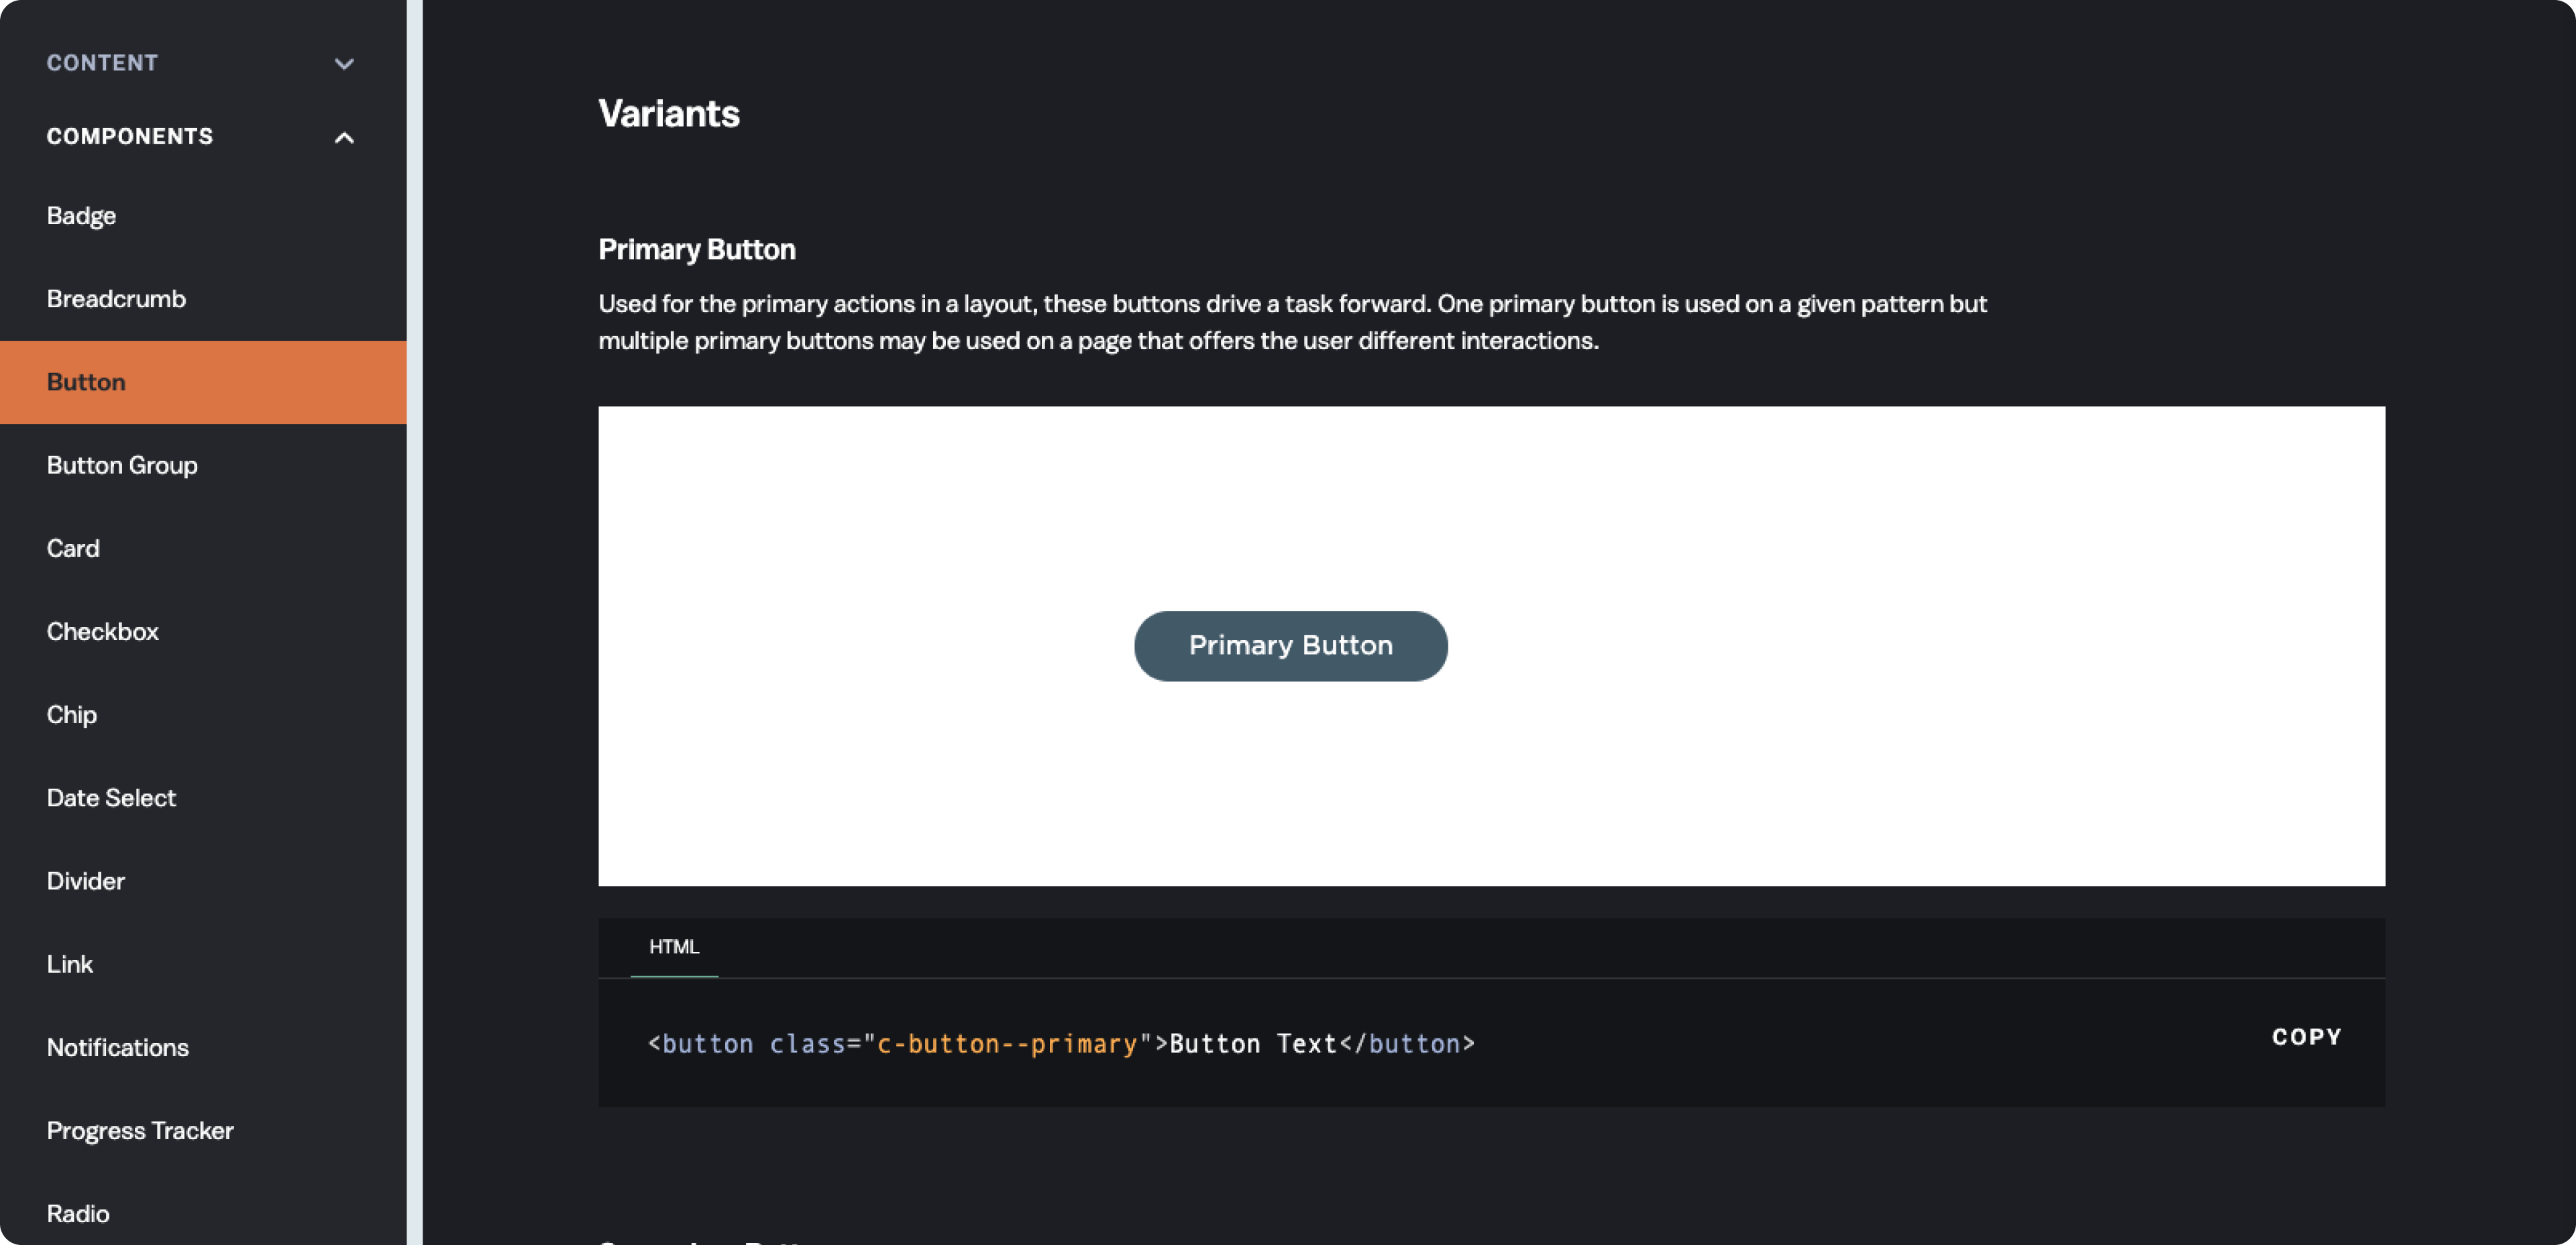
Task: Open the Breadcrumb component page
Action: coord(116,299)
